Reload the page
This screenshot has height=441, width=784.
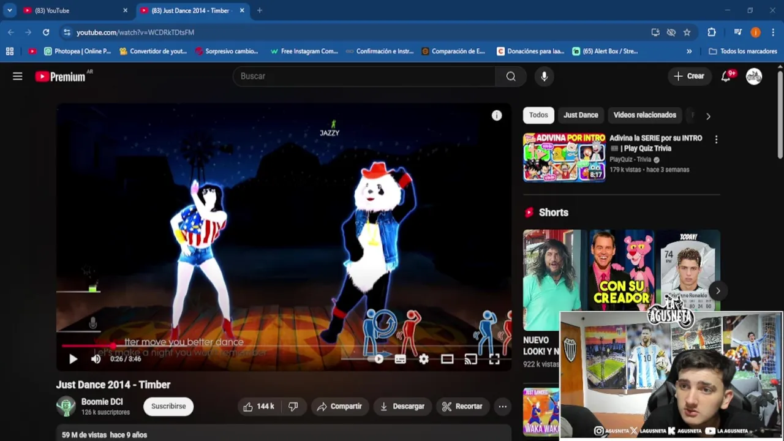point(46,32)
